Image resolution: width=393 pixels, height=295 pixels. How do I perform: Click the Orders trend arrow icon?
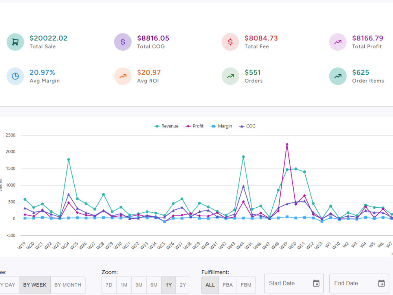pyautogui.click(x=230, y=76)
